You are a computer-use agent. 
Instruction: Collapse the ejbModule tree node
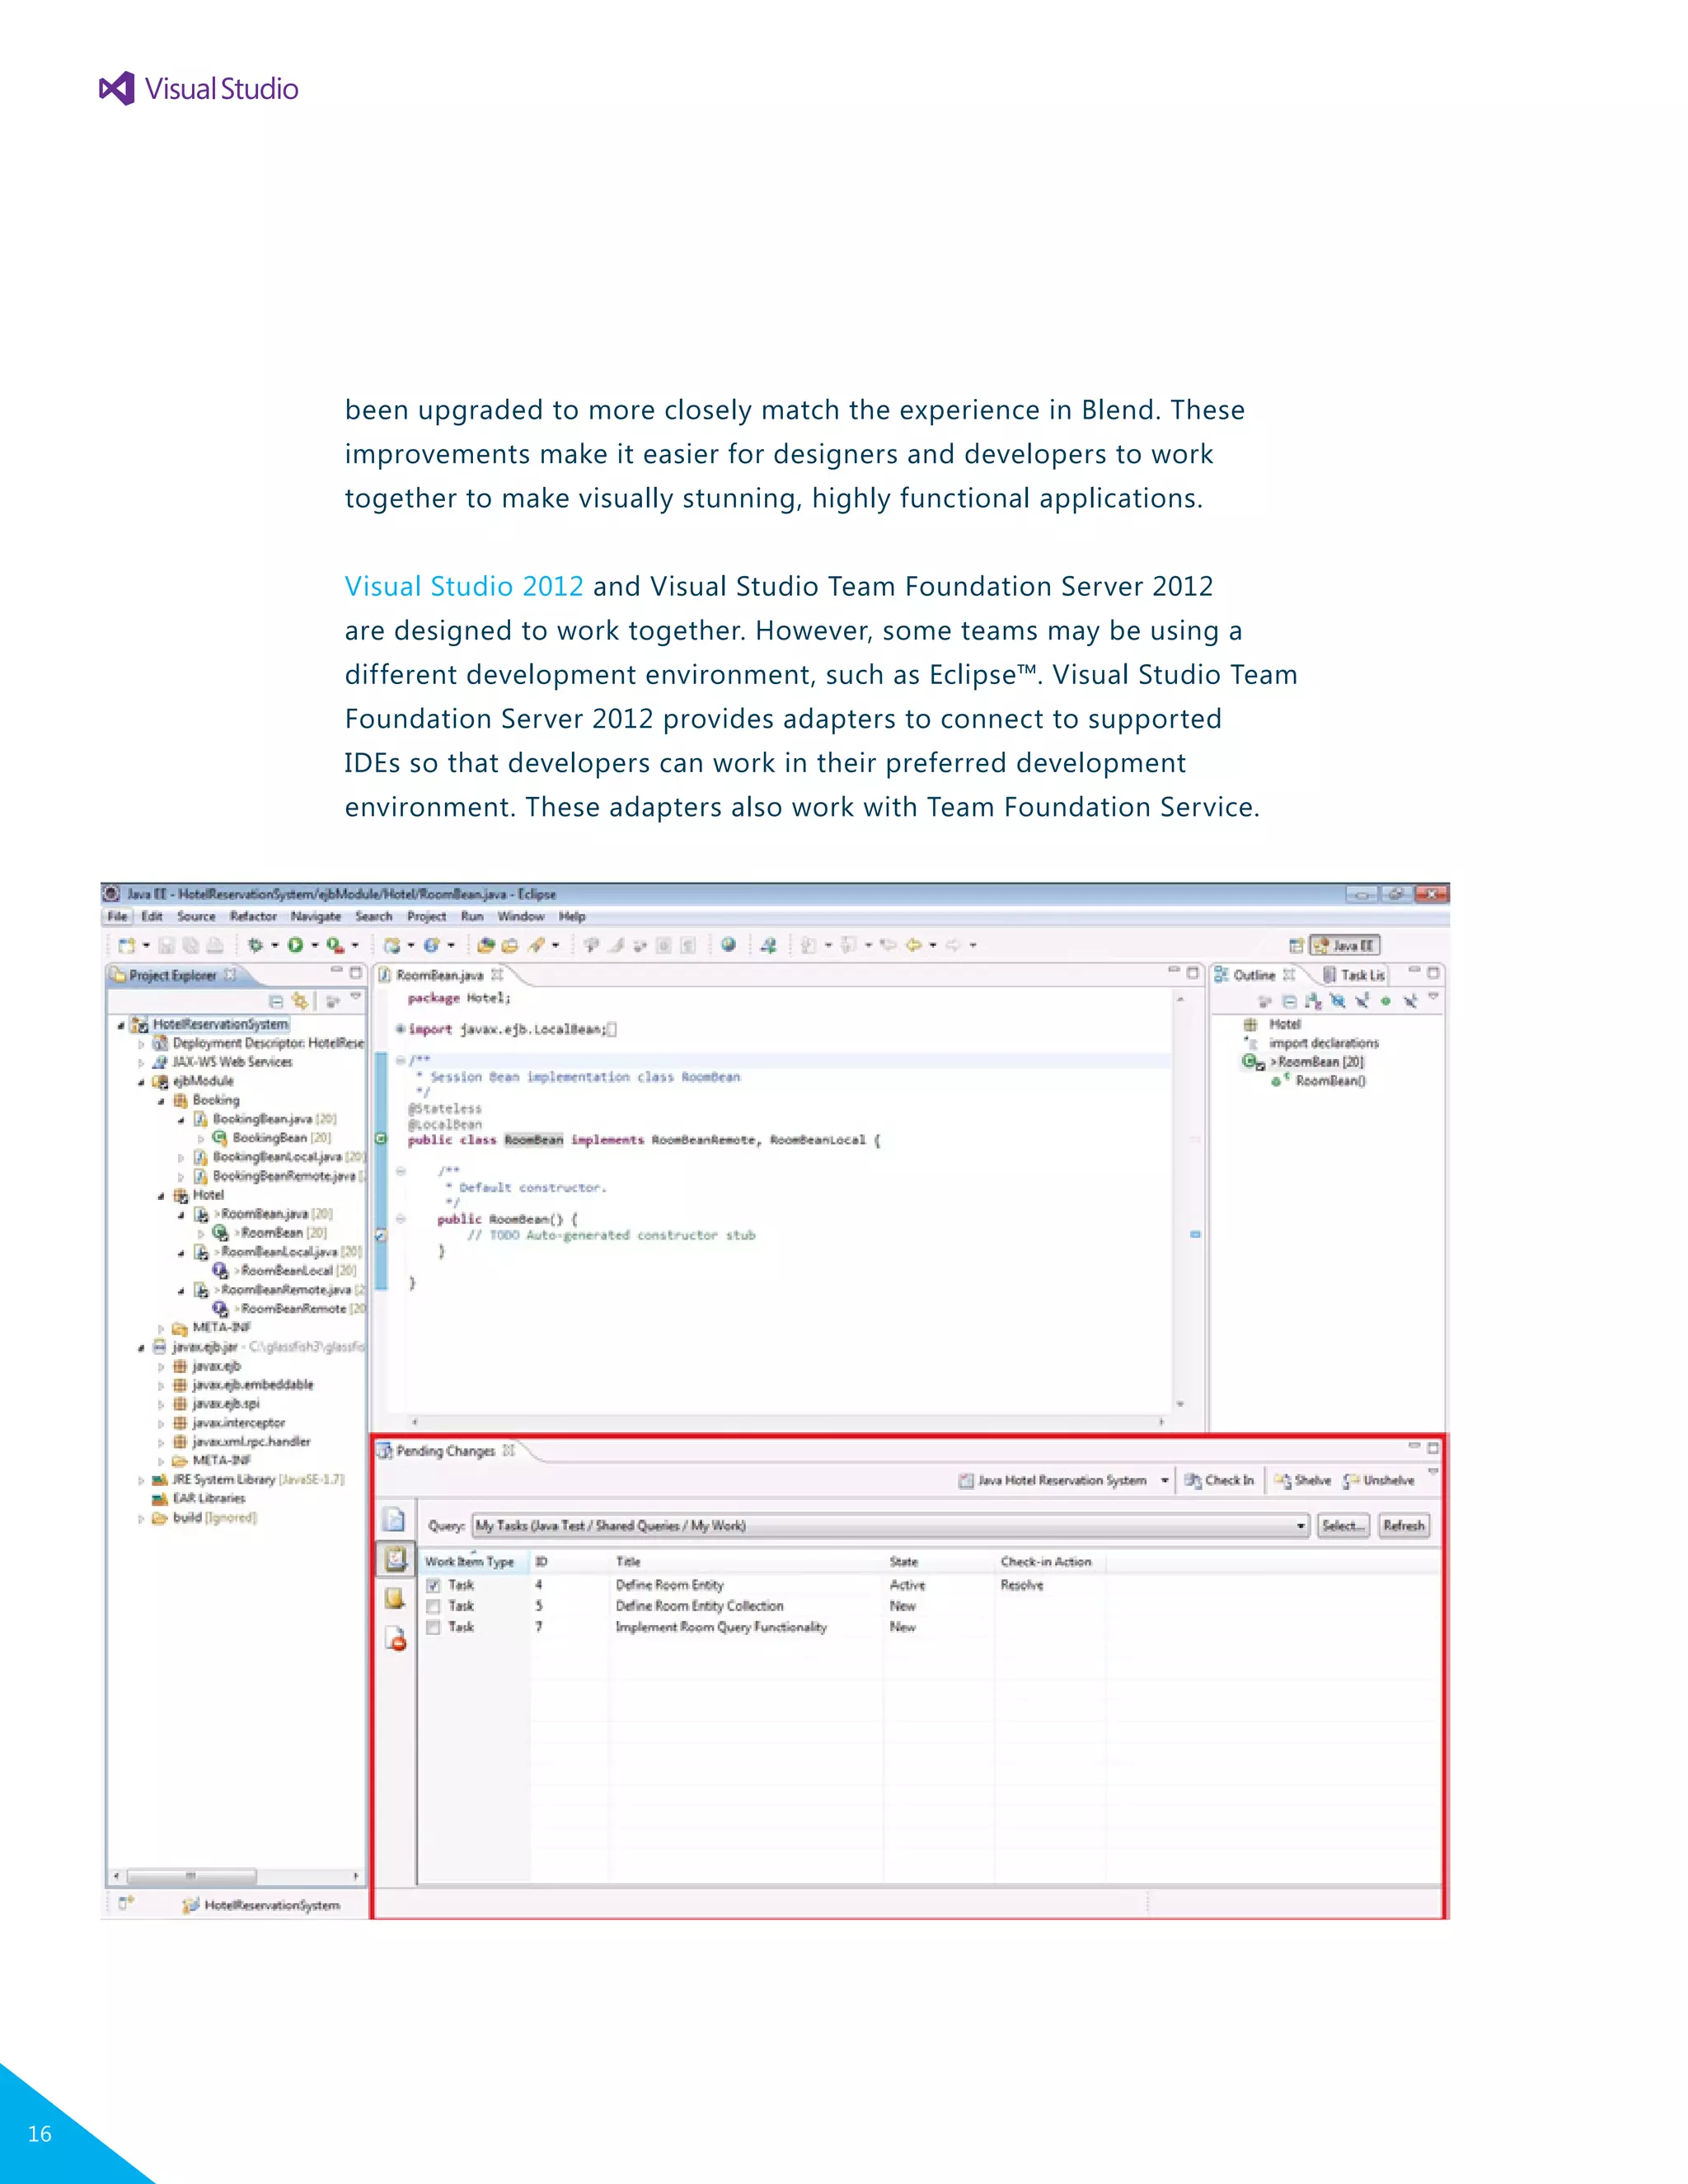(x=141, y=1082)
